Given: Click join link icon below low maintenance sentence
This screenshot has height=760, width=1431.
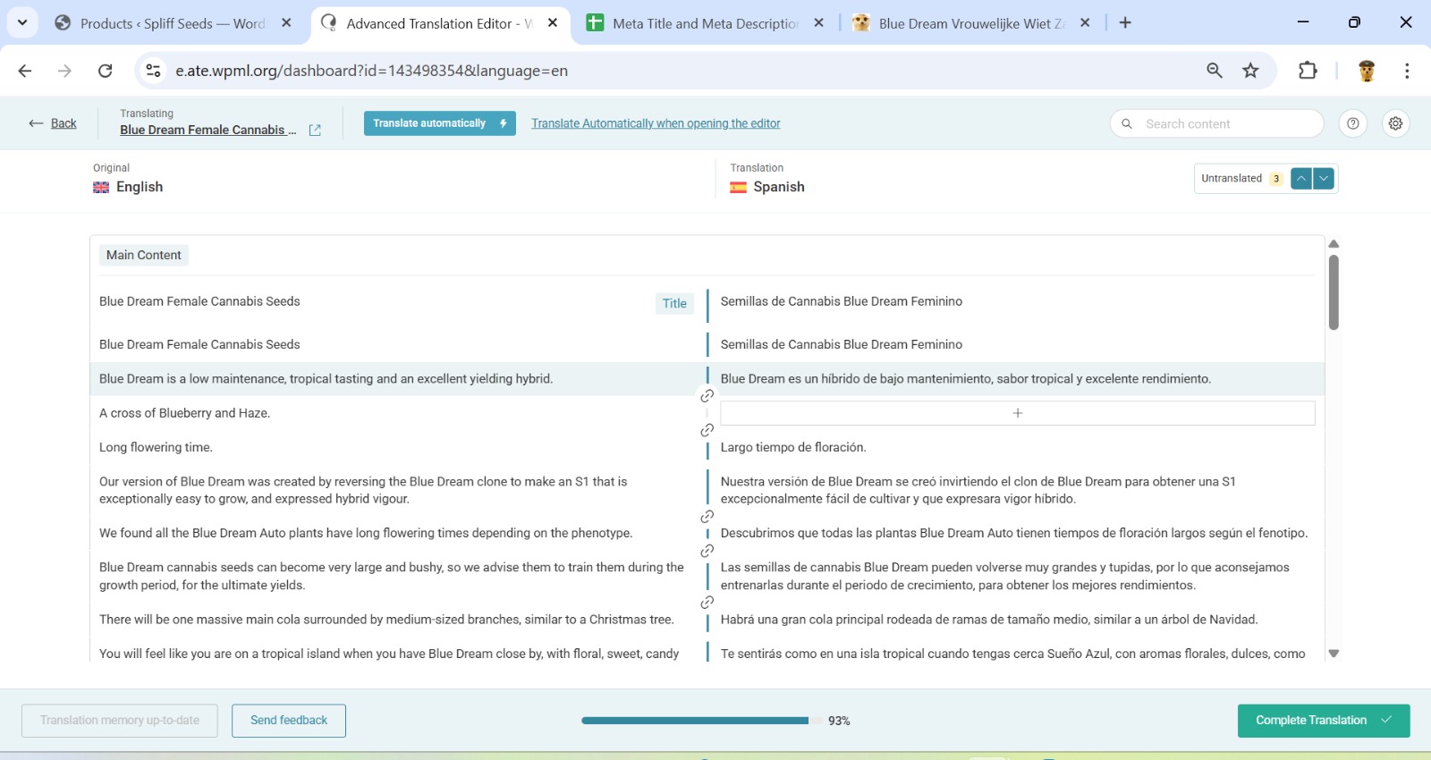Looking at the screenshot, I should pyautogui.click(x=707, y=396).
